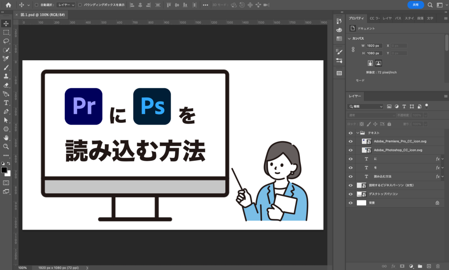Screen dimensions: 449x270
Task: Filter layers by pixel layers
Action: [389, 106]
